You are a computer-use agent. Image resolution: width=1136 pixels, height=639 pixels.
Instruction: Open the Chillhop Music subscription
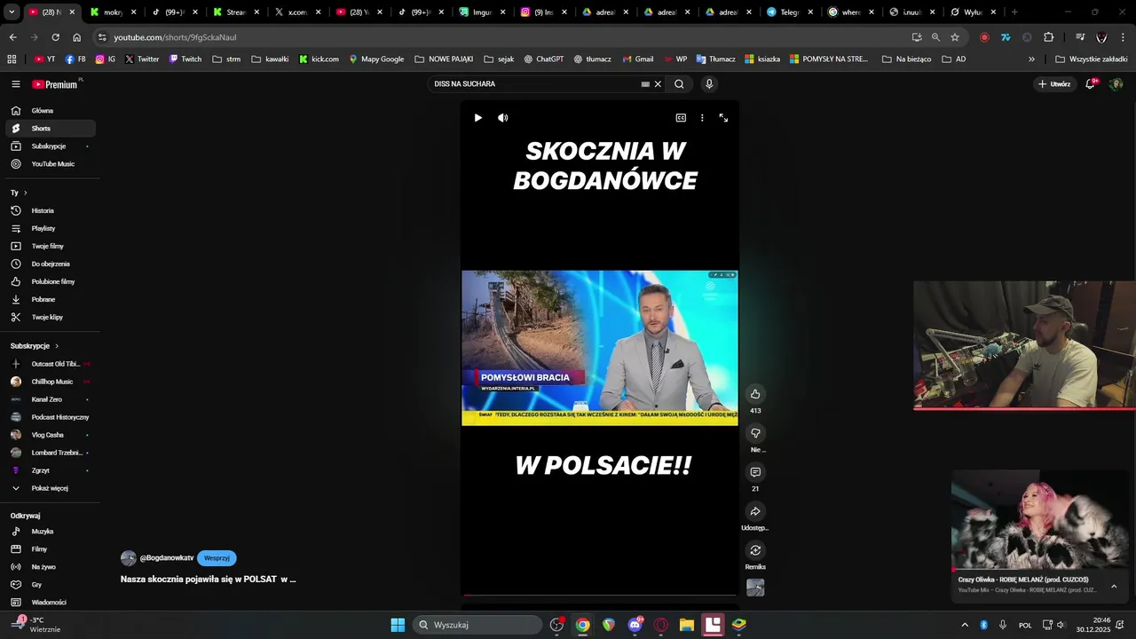click(x=51, y=382)
